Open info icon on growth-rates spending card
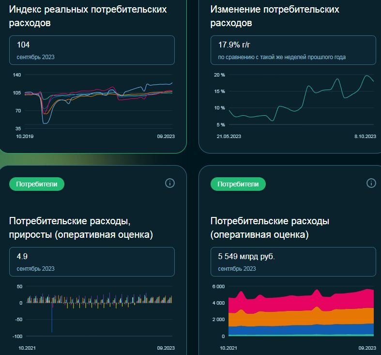Image resolution: width=381 pixels, height=355 pixels. click(x=170, y=183)
